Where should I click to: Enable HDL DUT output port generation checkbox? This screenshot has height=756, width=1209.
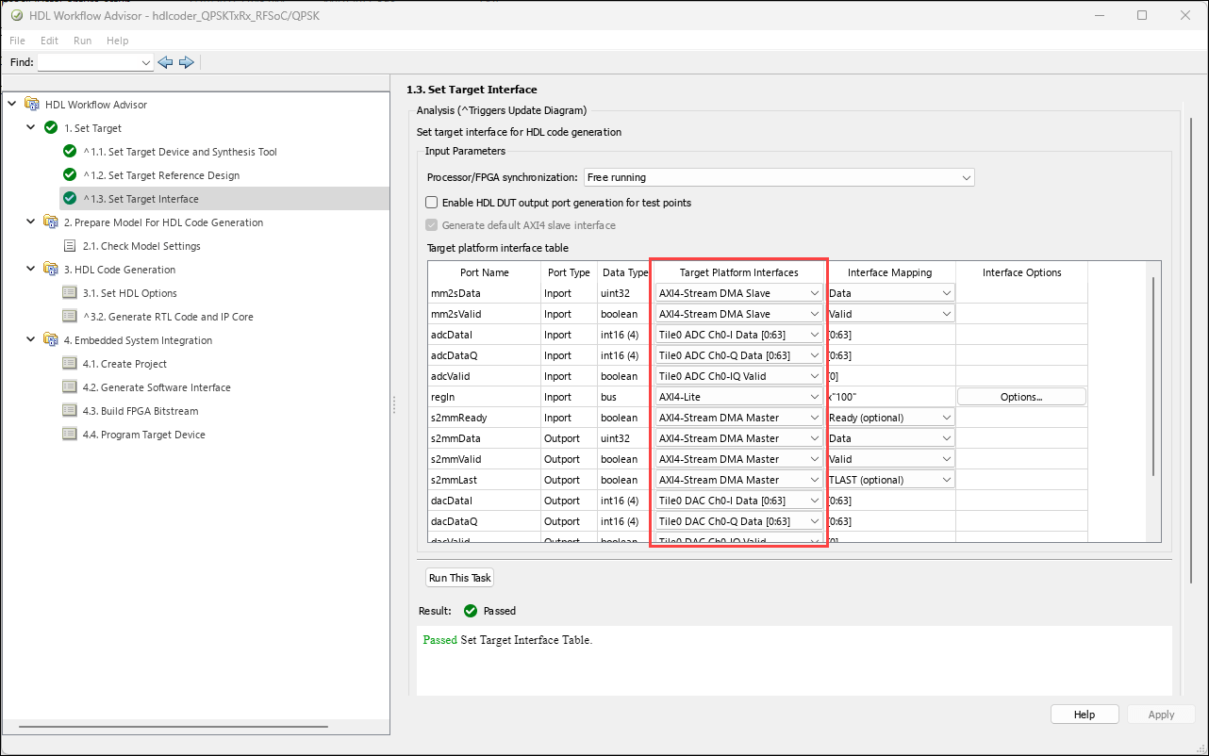point(432,203)
